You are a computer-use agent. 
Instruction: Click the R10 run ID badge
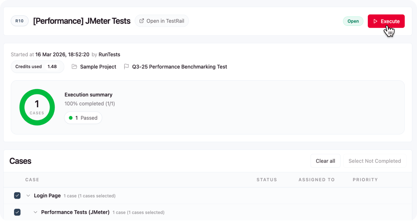(19, 21)
